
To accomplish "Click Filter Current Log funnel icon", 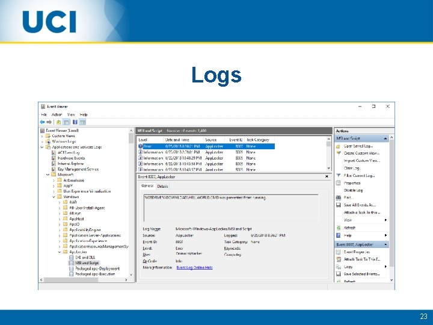I will (338, 176).
